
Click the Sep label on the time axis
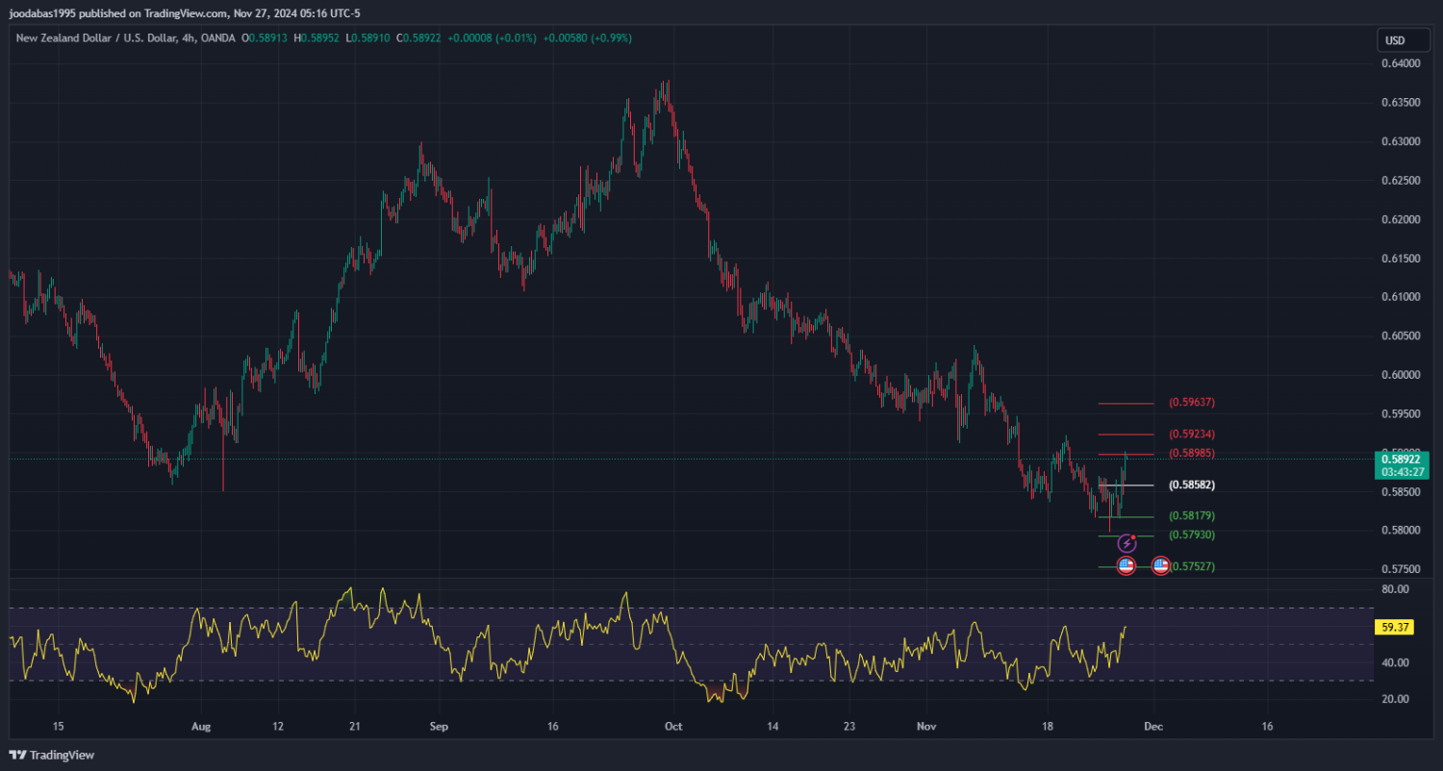tap(440, 727)
